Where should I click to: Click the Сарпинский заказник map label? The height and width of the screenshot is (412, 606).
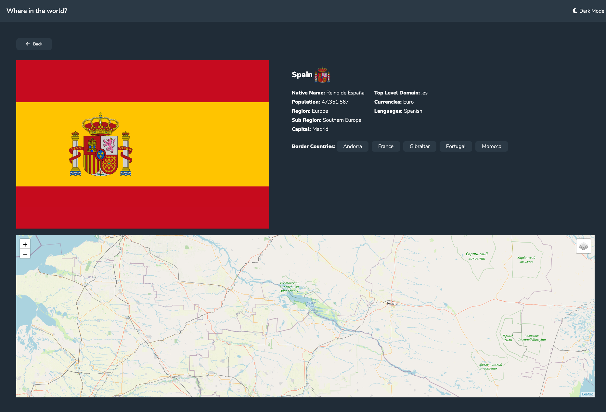point(476,256)
